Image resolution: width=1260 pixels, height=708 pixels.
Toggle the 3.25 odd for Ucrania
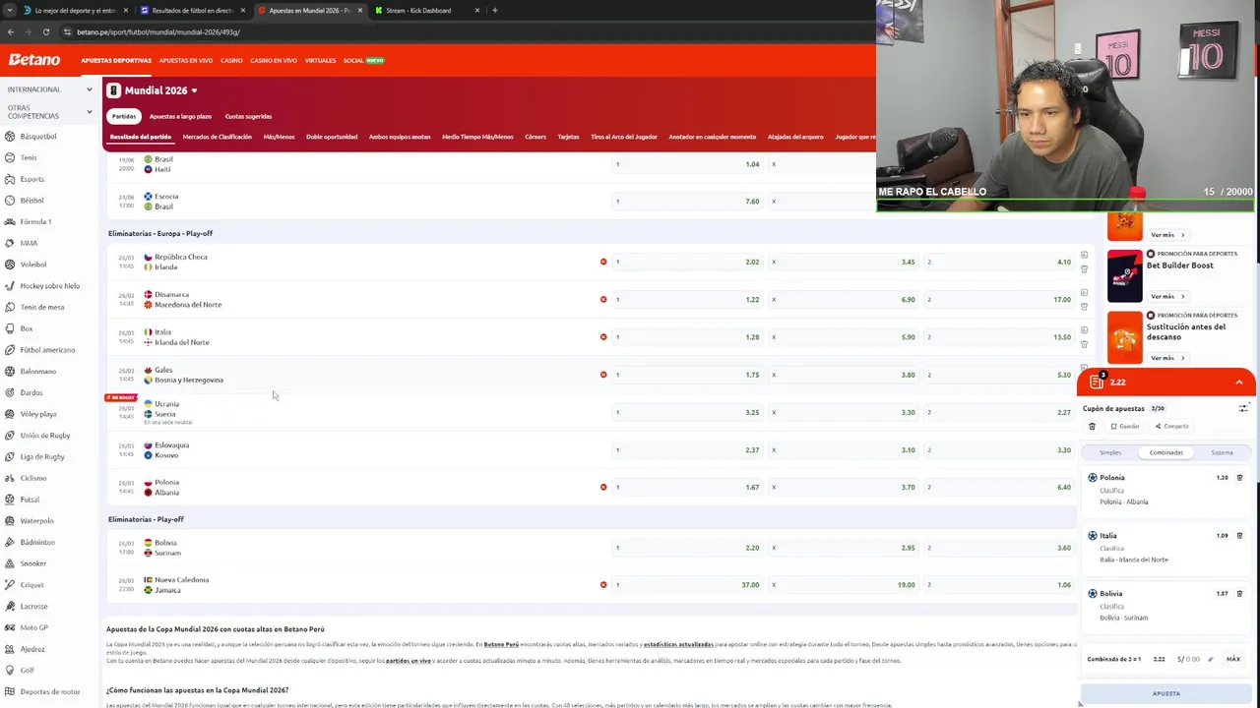point(688,413)
